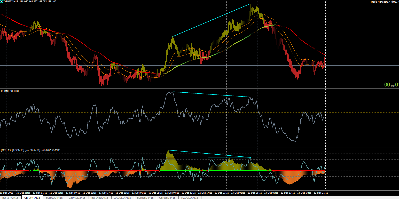Screen dimensions: 399x199
Task: Click the 10 Dec 21:15 time label
Action: (24, 193)
